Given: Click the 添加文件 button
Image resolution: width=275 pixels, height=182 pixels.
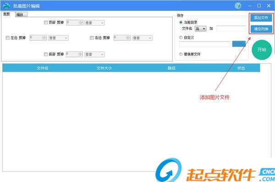Looking at the screenshot, I should coord(261,18).
